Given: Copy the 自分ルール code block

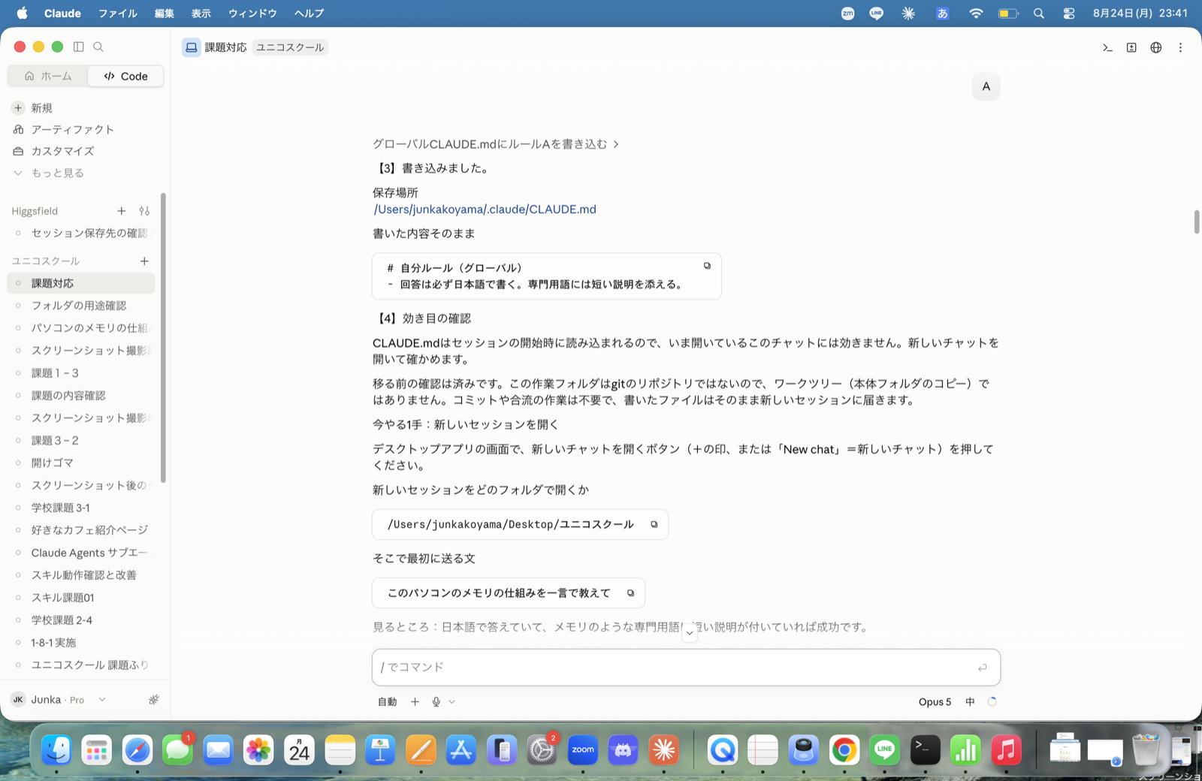Looking at the screenshot, I should [707, 266].
